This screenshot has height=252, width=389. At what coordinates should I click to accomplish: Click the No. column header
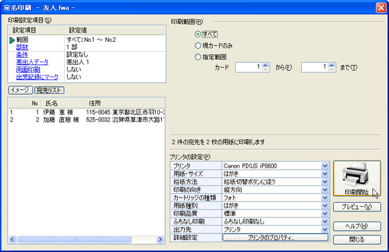click(x=33, y=103)
